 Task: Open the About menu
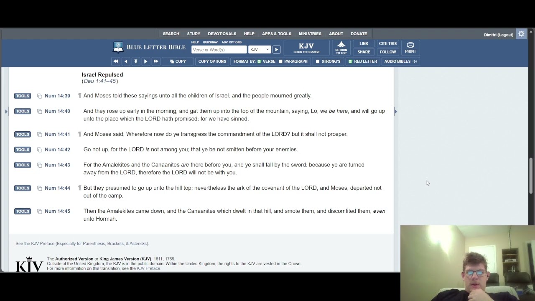click(336, 34)
